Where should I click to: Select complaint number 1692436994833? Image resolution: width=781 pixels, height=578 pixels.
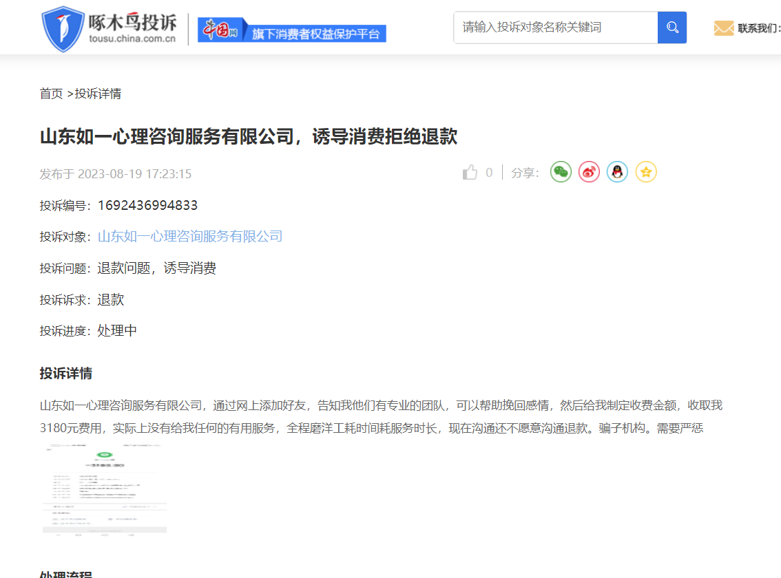coord(148,205)
